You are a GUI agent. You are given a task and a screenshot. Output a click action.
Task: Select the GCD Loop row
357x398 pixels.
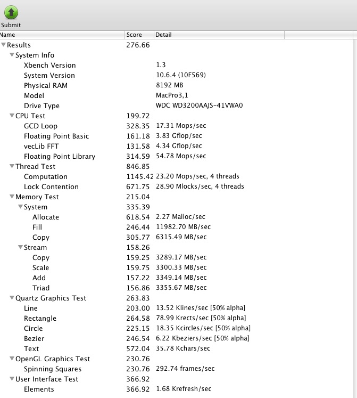tap(177, 126)
